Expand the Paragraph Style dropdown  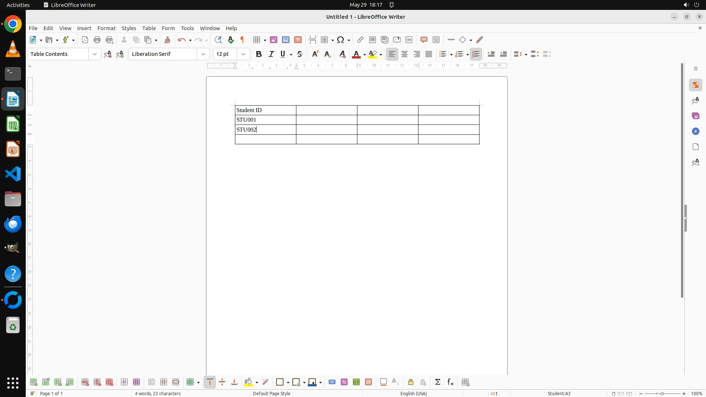[95, 54]
